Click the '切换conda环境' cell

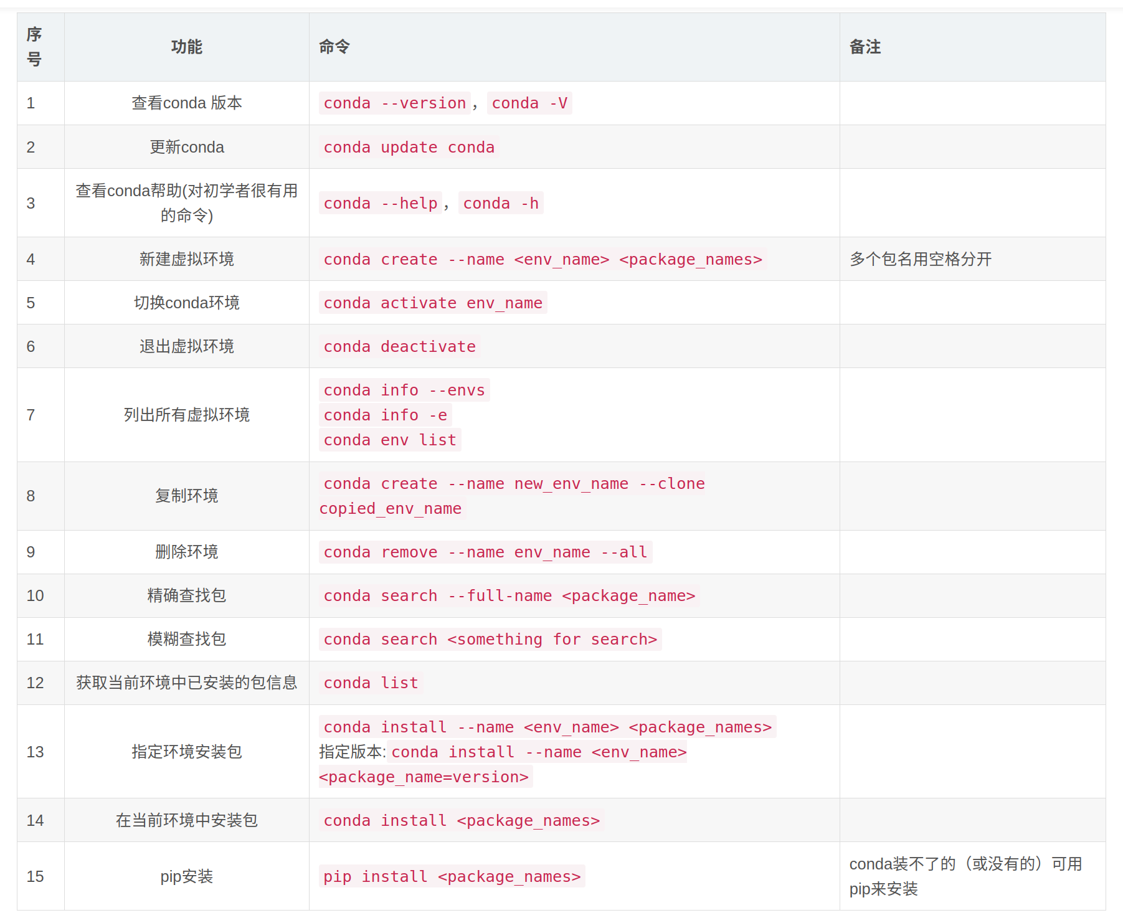click(187, 303)
